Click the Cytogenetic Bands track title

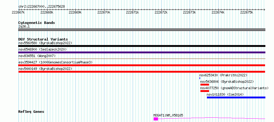(37, 23)
